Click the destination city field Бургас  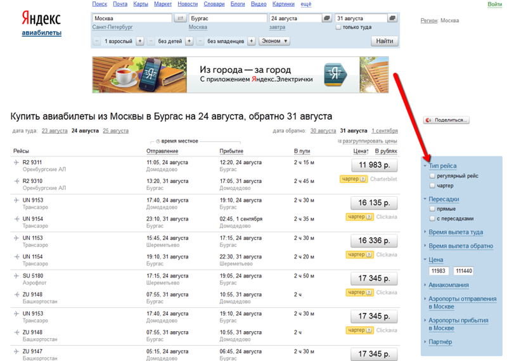[228, 18]
